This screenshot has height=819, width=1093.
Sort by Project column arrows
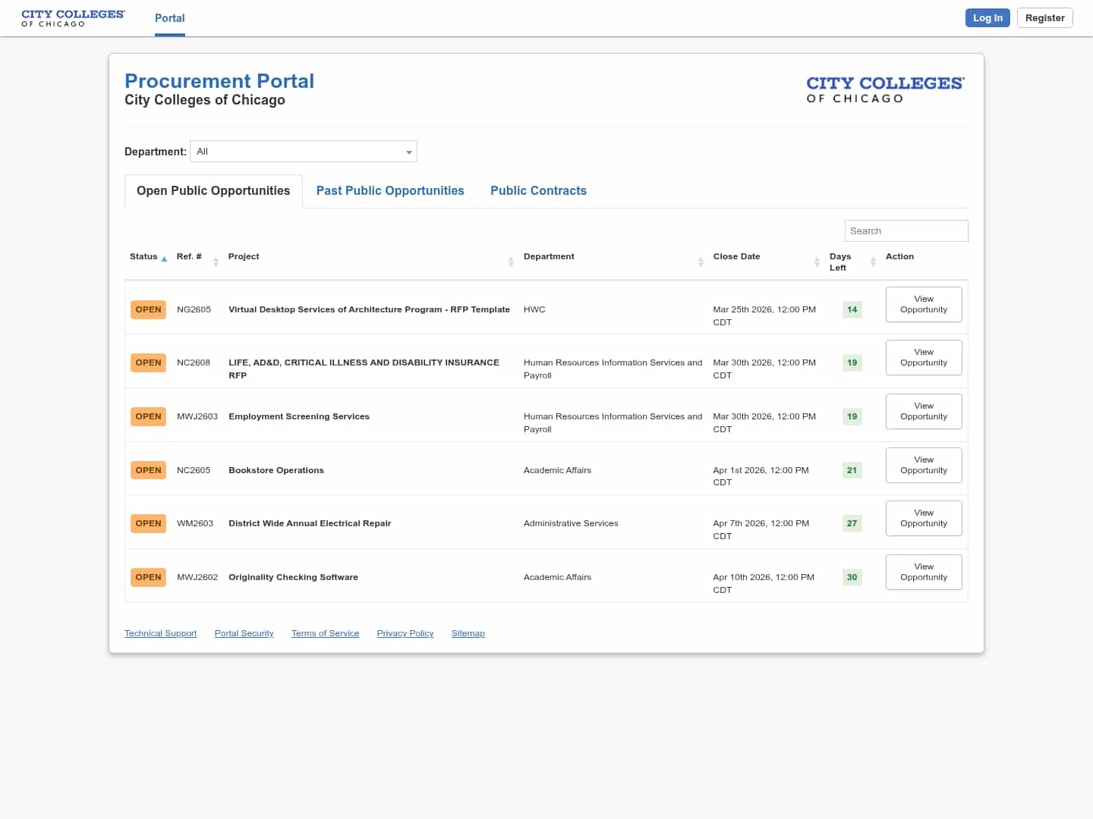click(x=511, y=262)
